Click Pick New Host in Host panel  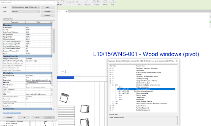[112, 2]
